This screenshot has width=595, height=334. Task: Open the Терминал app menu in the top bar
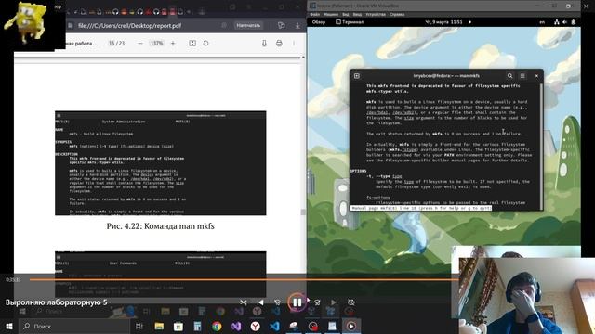pyautogui.click(x=350, y=22)
